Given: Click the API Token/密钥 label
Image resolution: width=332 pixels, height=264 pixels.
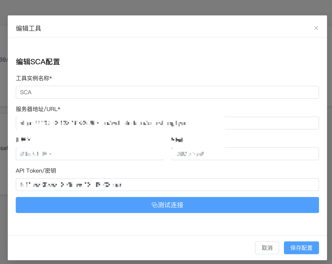Looking at the screenshot, I should tap(36, 171).
